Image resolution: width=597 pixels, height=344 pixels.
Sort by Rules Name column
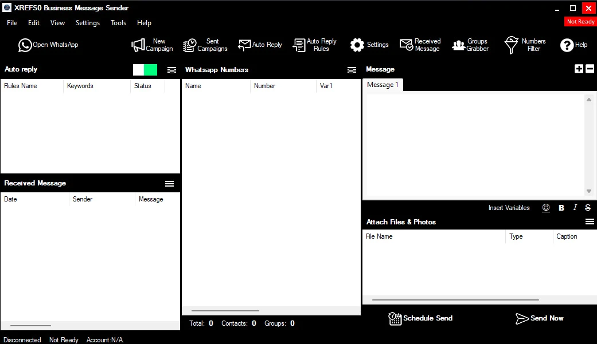[x=32, y=86]
